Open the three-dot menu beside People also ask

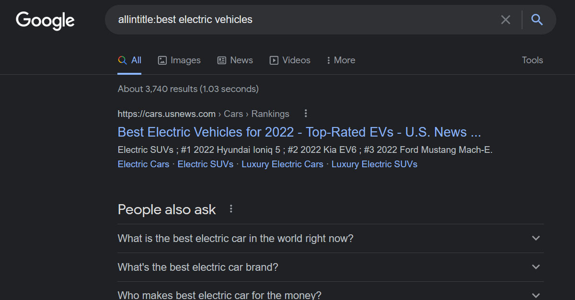pos(231,209)
